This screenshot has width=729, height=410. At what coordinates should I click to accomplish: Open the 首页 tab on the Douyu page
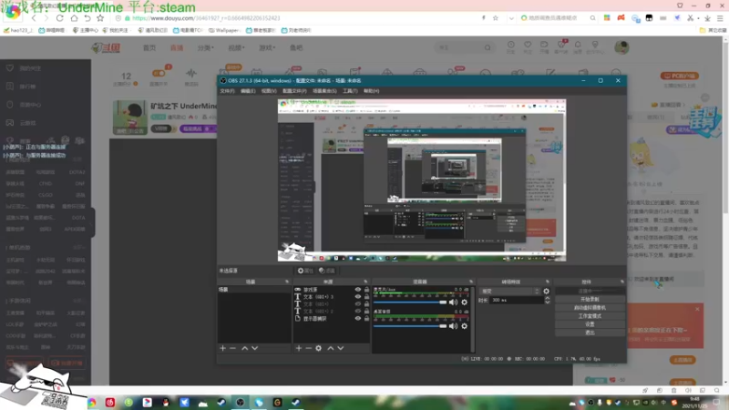(149, 48)
